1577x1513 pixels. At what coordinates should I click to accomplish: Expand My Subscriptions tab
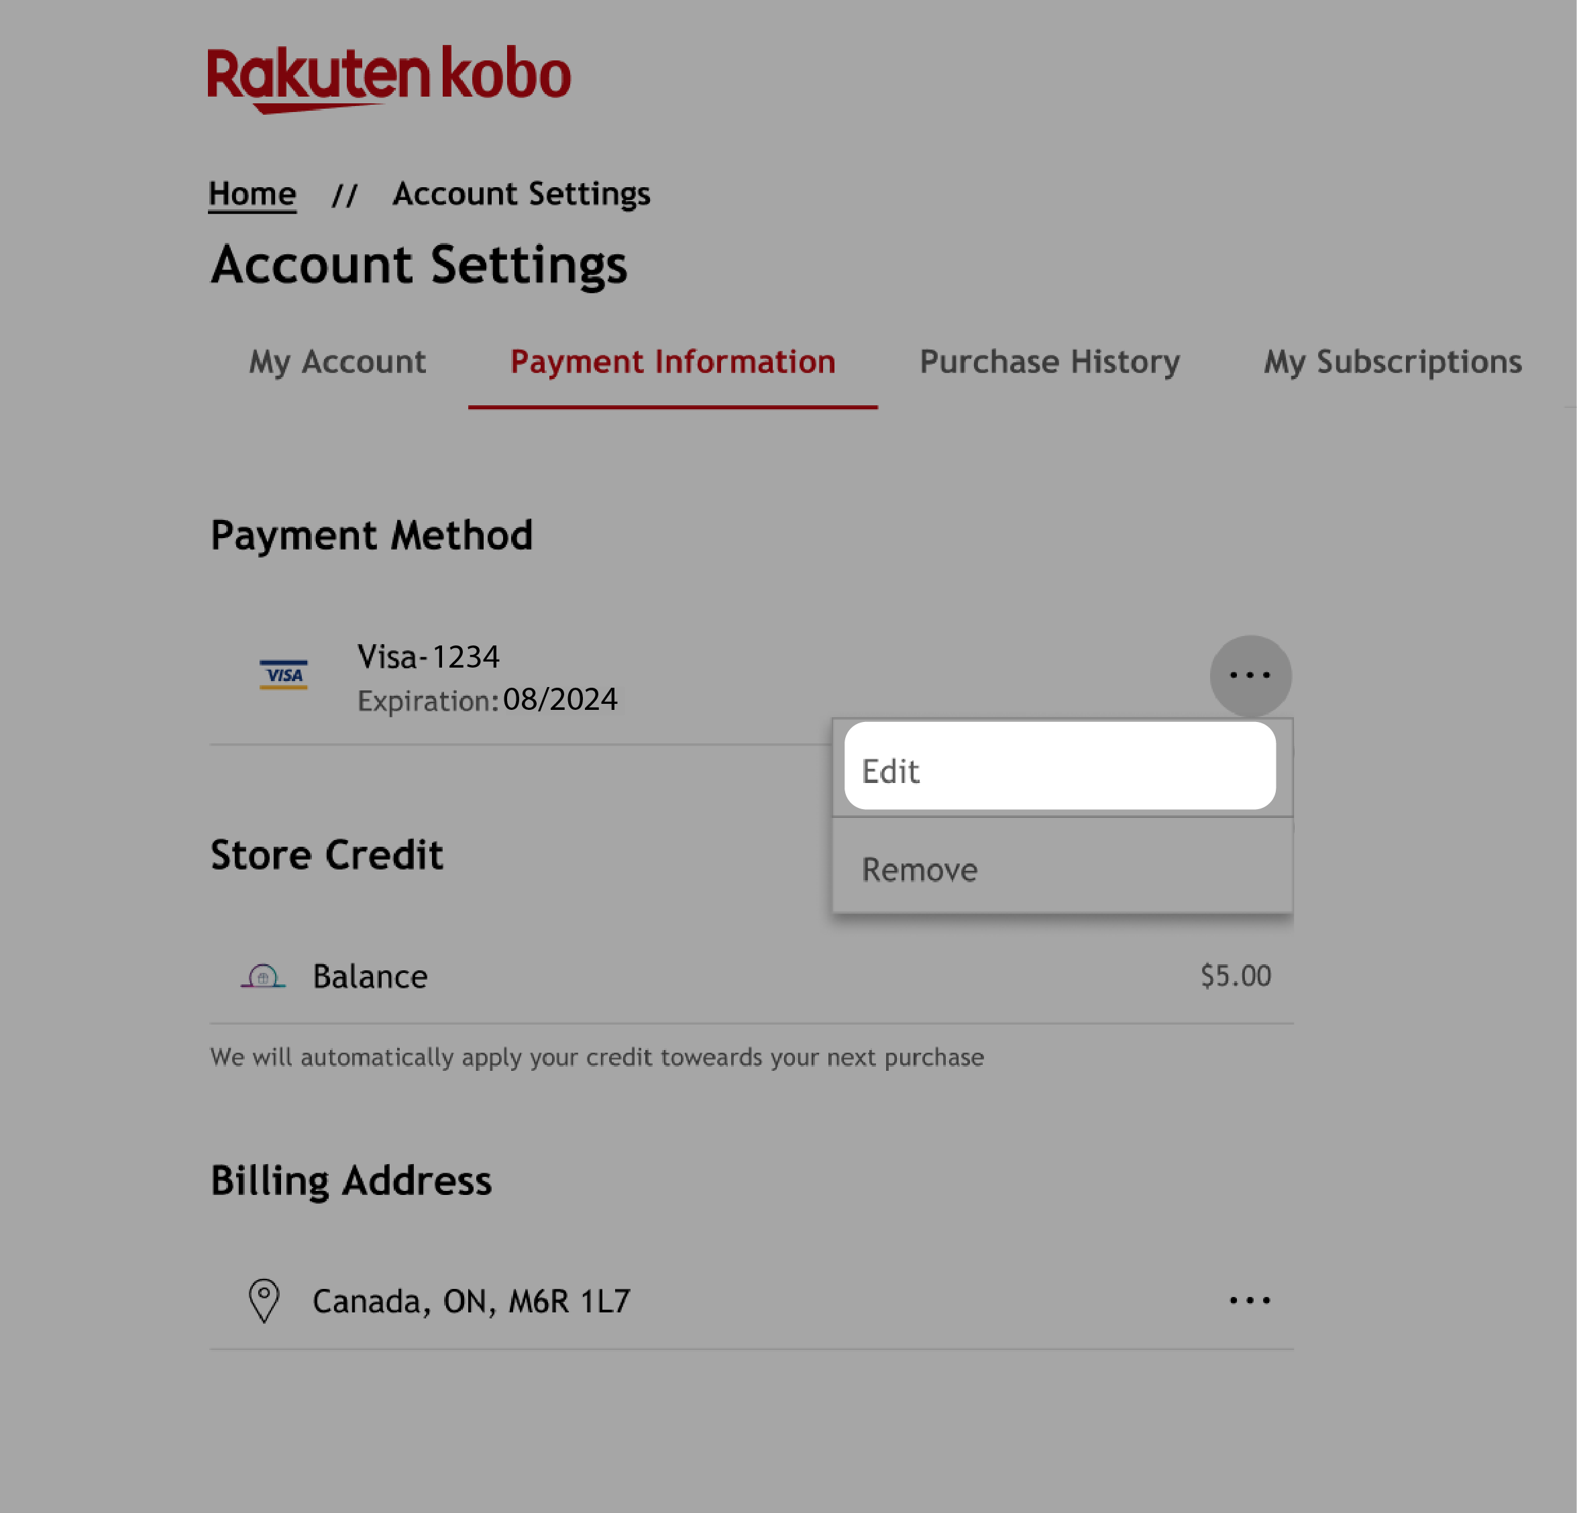coord(1393,362)
